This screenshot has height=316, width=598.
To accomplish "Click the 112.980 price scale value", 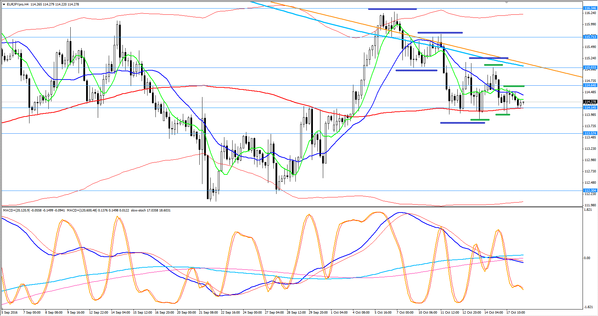I will click(x=590, y=160).
